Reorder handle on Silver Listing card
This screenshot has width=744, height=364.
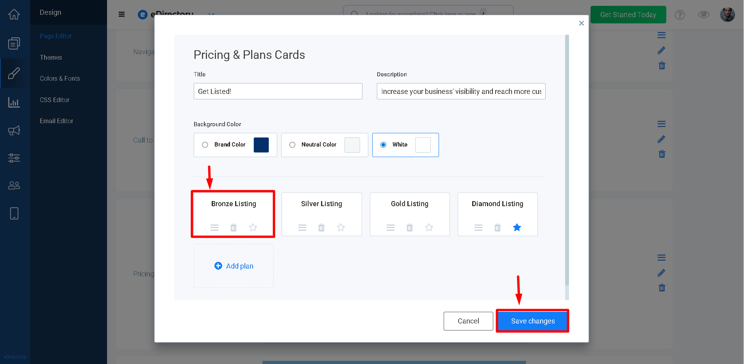pos(302,228)
